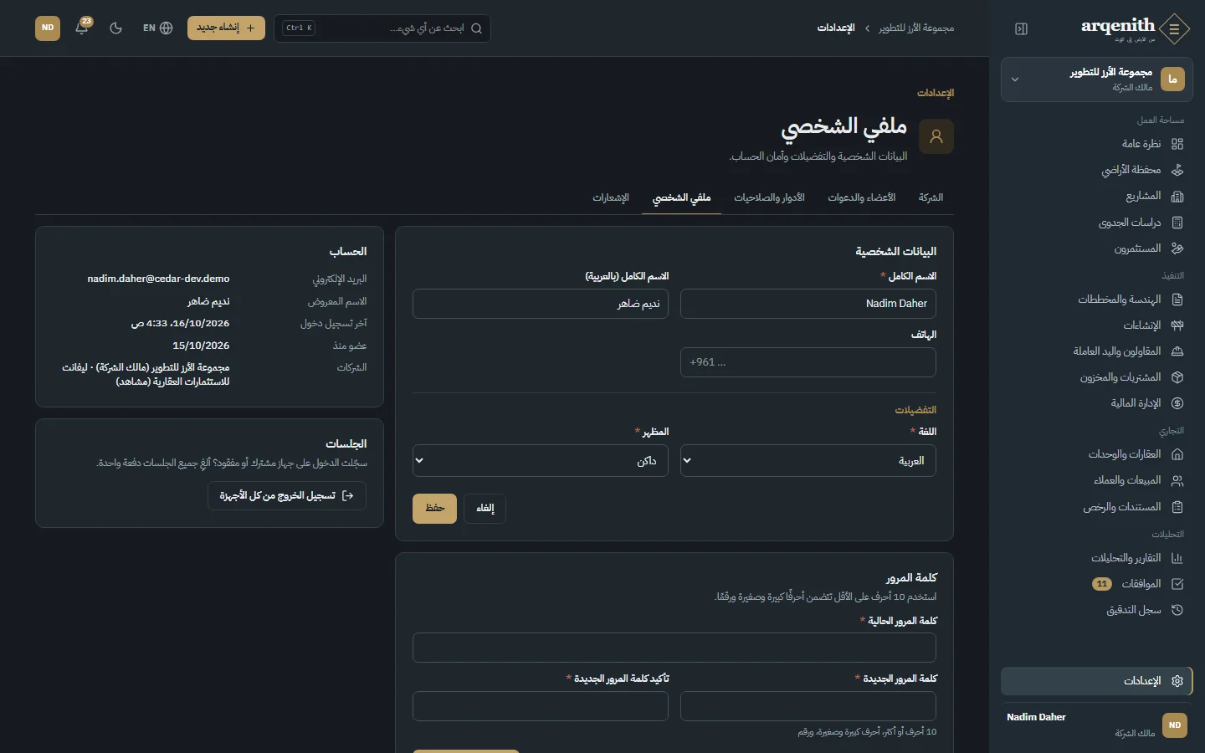
Task: Open التقارير والتحليلات reports icon
Action: tap(1177, 558)
